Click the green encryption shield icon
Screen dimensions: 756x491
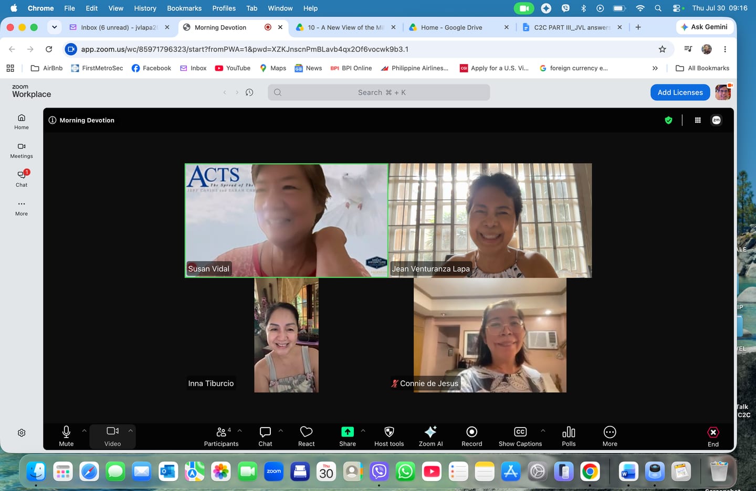click(668, 120)
